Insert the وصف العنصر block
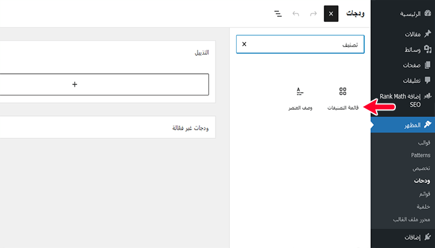The height and width of the screenshot is (248, 435). point(300,99)
